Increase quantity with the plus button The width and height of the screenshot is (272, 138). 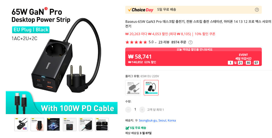142,109
